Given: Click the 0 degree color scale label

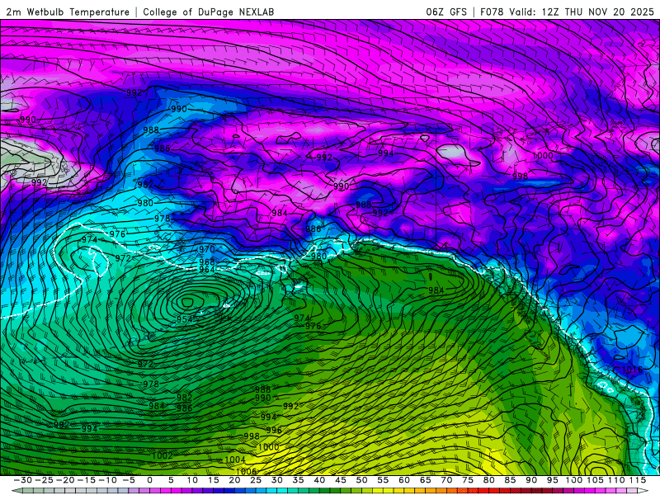Looking at the screenshot, I should tap(149, 480).
